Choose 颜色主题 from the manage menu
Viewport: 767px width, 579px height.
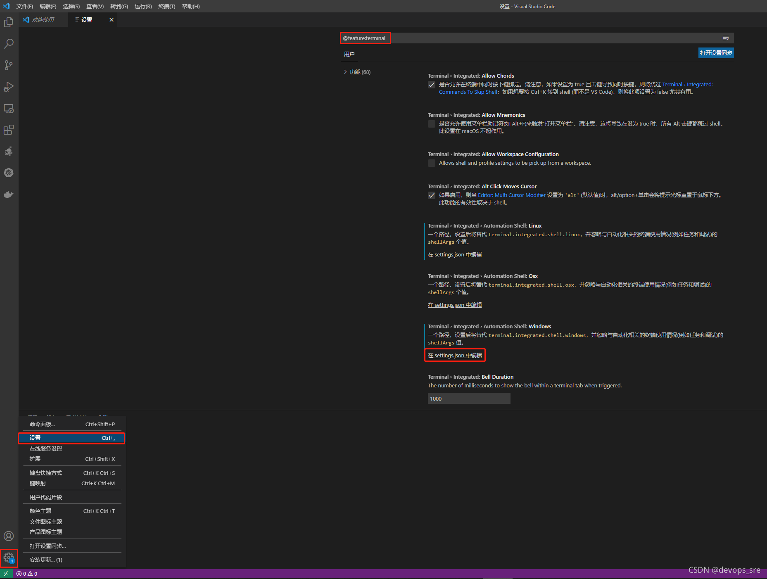[72, 511]
